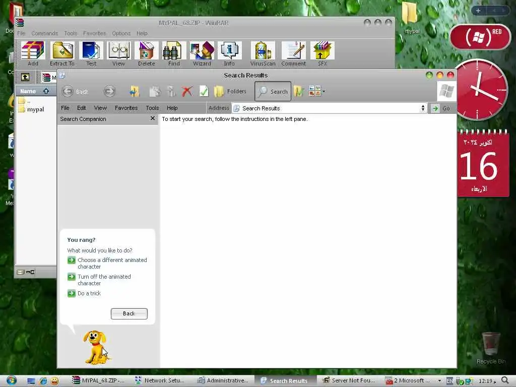Image resolution: width=516 pixels, height=387 pixels.
Task: Open WinRAR Favorites menu
Action: pyautogui.click(x=94, y=33)
